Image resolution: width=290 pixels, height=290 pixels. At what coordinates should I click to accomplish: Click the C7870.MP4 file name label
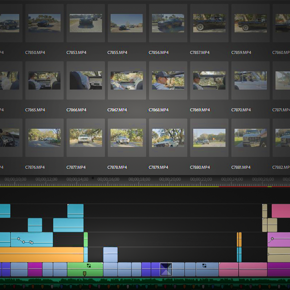click(241, 110)
